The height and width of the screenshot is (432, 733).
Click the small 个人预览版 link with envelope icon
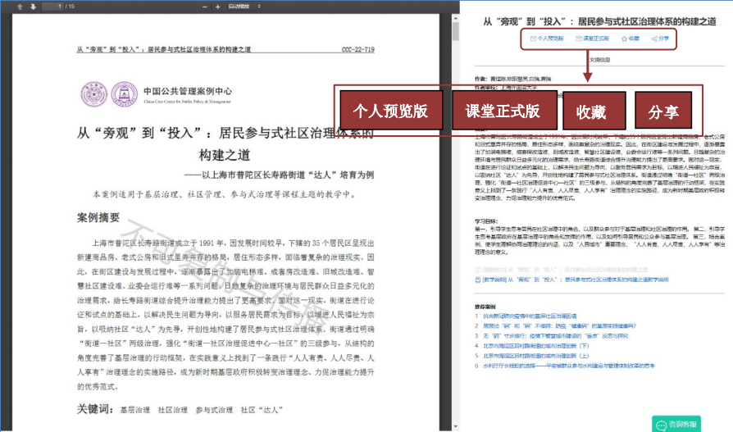[x=547, y=39]
